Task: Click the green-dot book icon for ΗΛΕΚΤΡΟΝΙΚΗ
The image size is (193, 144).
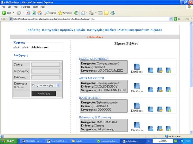Action: (168, 109)
